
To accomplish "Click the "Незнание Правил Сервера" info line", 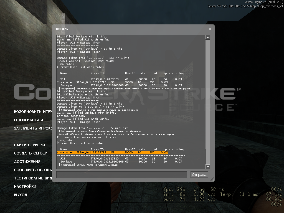I will click(100, 131).
